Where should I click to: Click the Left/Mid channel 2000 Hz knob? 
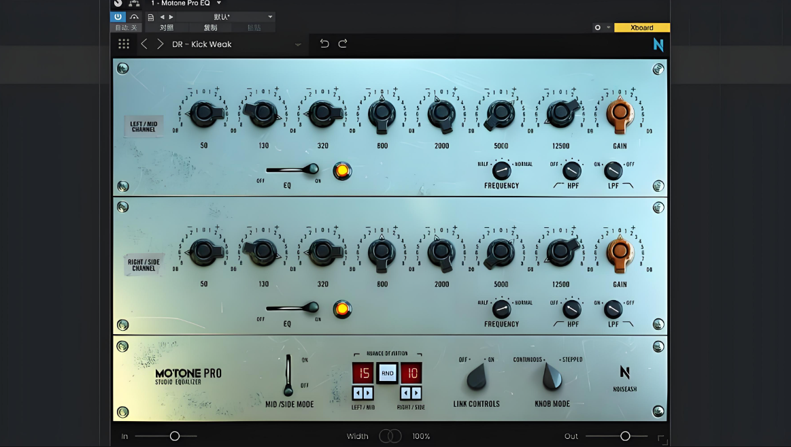click(x=441, y=114)
